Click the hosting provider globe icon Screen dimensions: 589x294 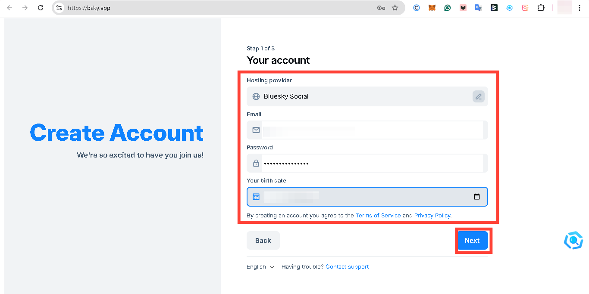256,96
